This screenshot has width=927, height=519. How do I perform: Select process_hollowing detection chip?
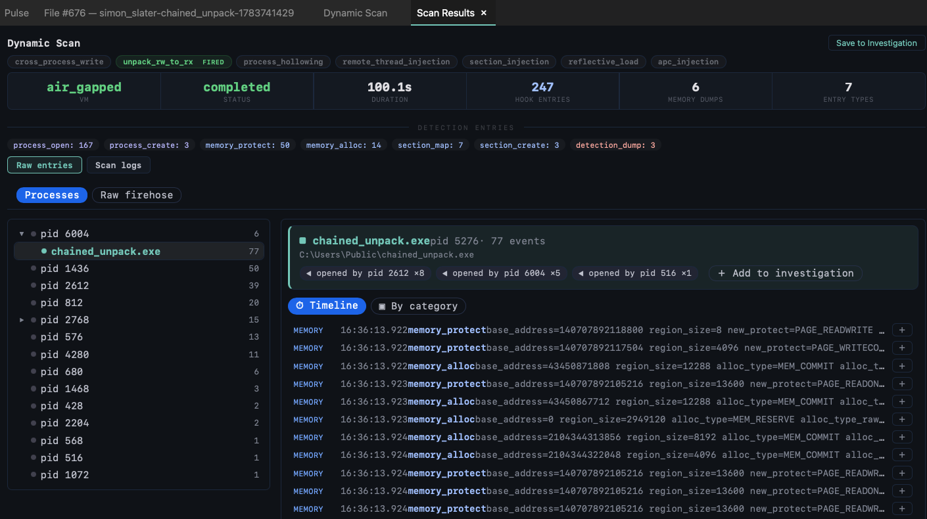point(283,62)
